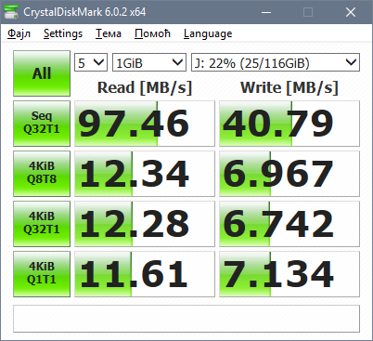Open the Тема menu
The width and height of the screenshot is (373, 341).
click(x=109, y=33)
